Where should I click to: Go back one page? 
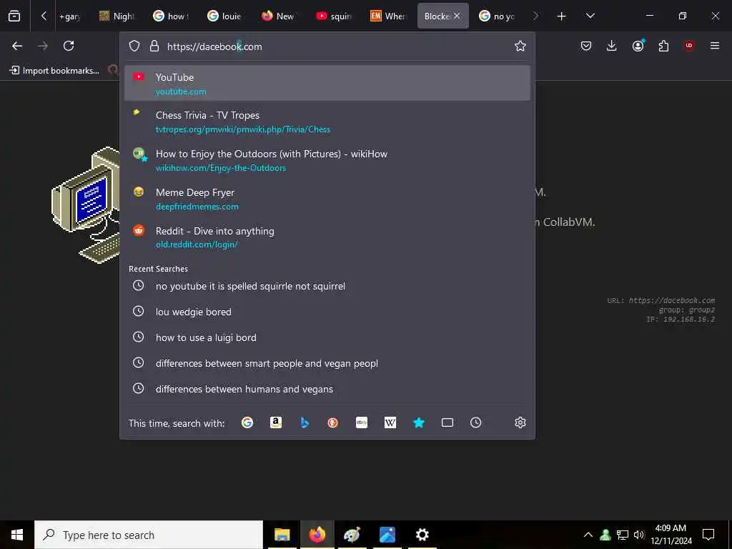pyautogui.click(x=17, y=46)
